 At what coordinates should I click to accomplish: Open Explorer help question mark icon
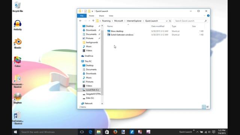click(x=208, y=16)
